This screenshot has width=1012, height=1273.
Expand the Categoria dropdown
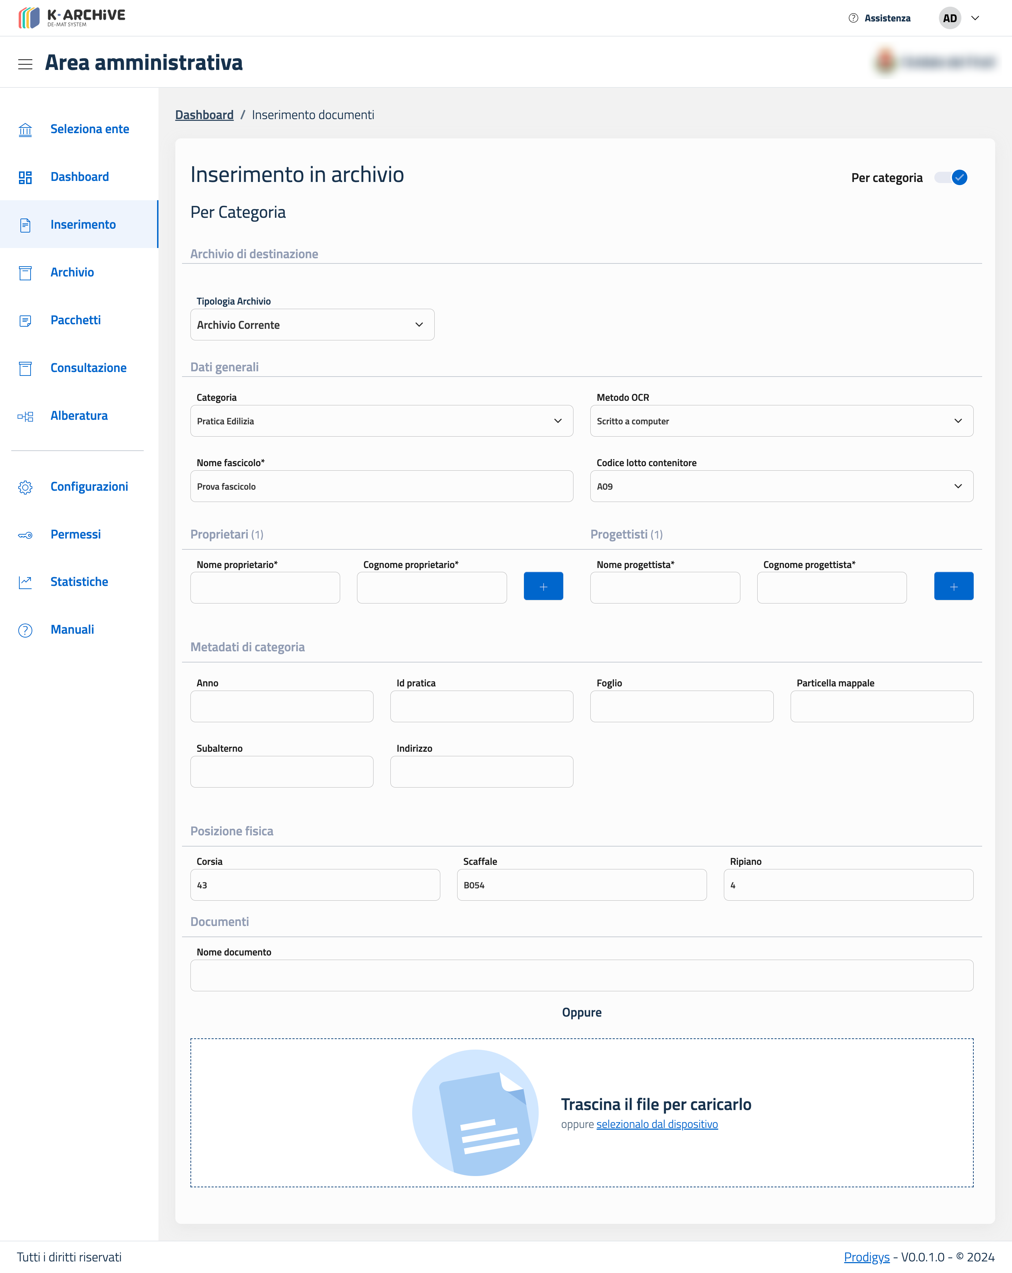click(381, 421)
